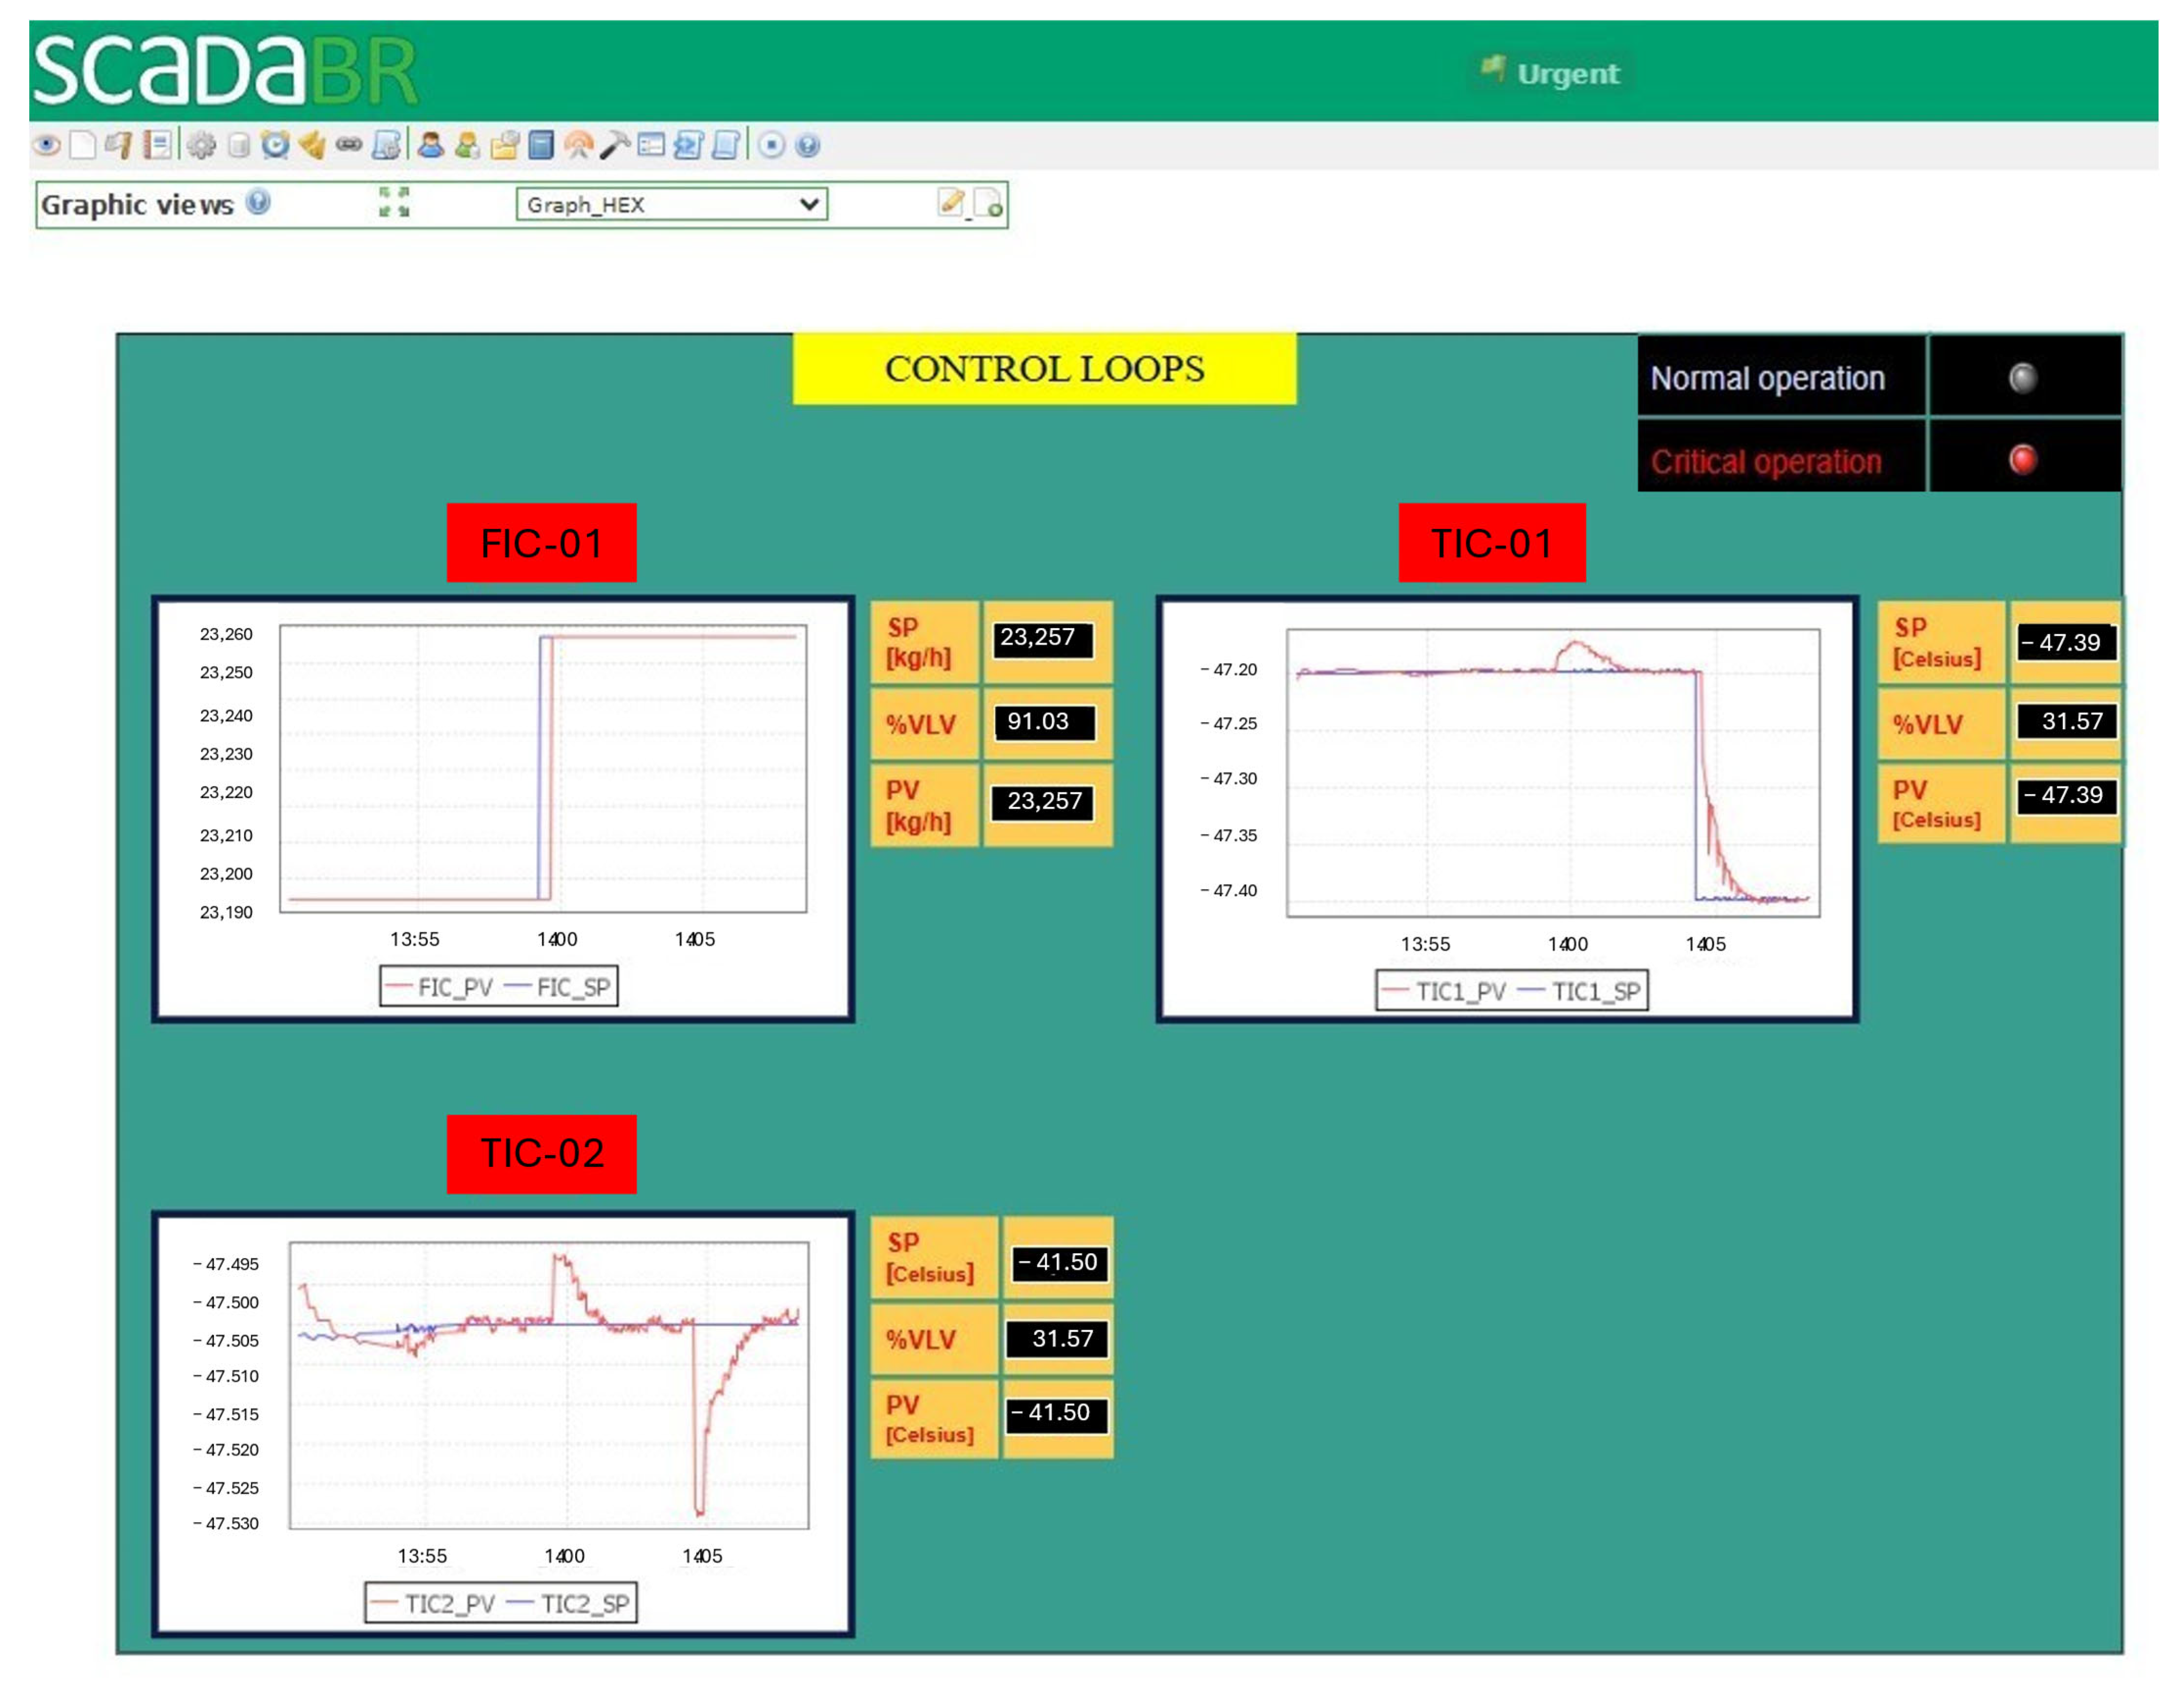2184x1684 pixels.
Task: Open the users icon in toolbar
Action: (431, 146)
